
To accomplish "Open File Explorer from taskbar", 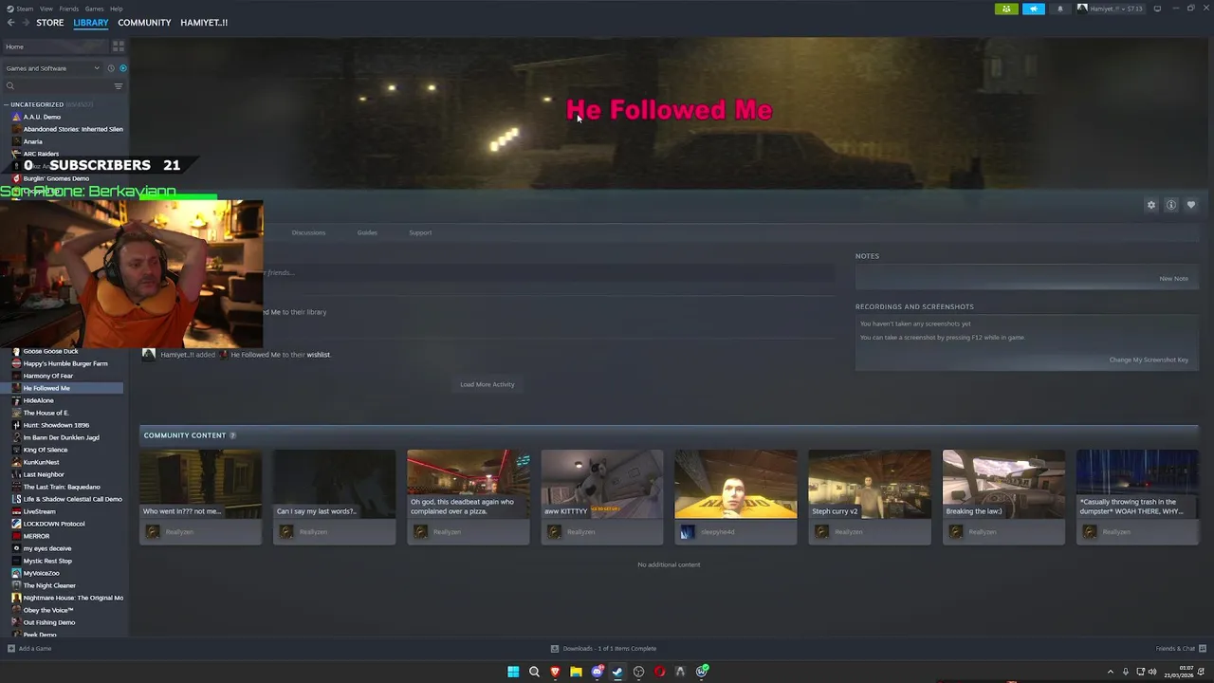I will (576, 672).
